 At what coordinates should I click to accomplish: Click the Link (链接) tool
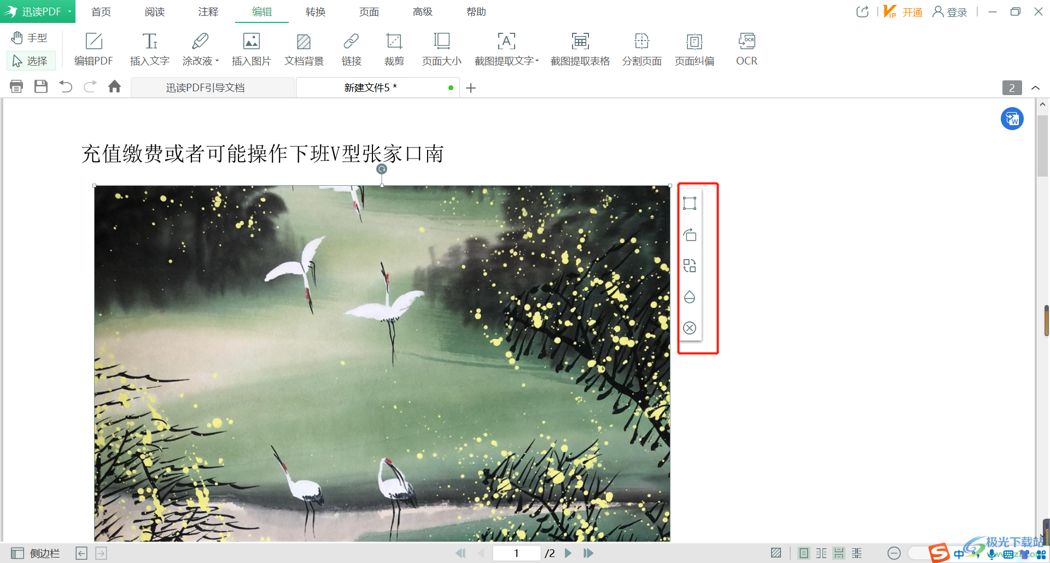[x=351, y=49]
